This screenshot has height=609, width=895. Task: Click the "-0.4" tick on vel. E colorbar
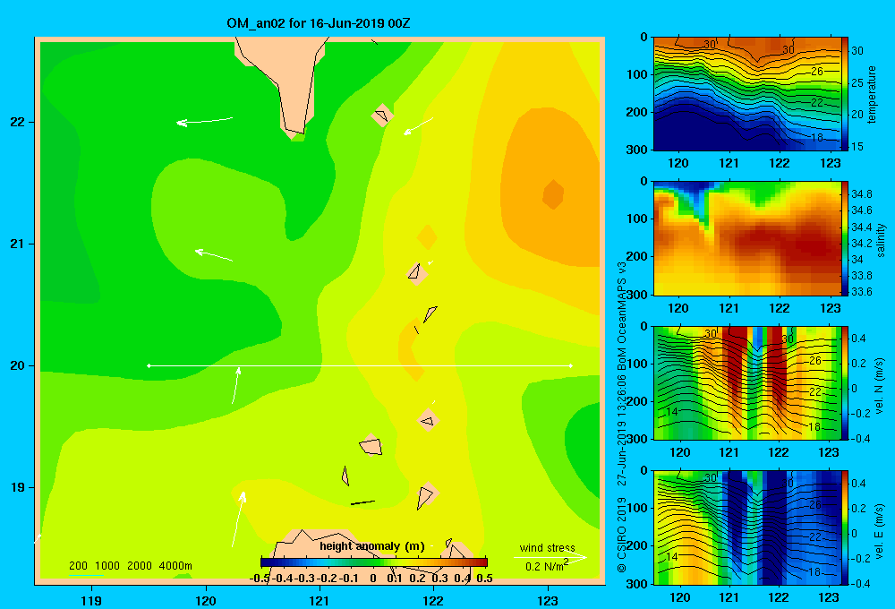860,583
